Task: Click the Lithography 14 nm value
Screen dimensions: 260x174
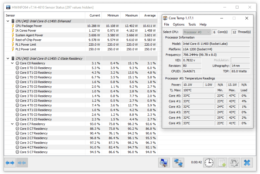Action: 240,66
